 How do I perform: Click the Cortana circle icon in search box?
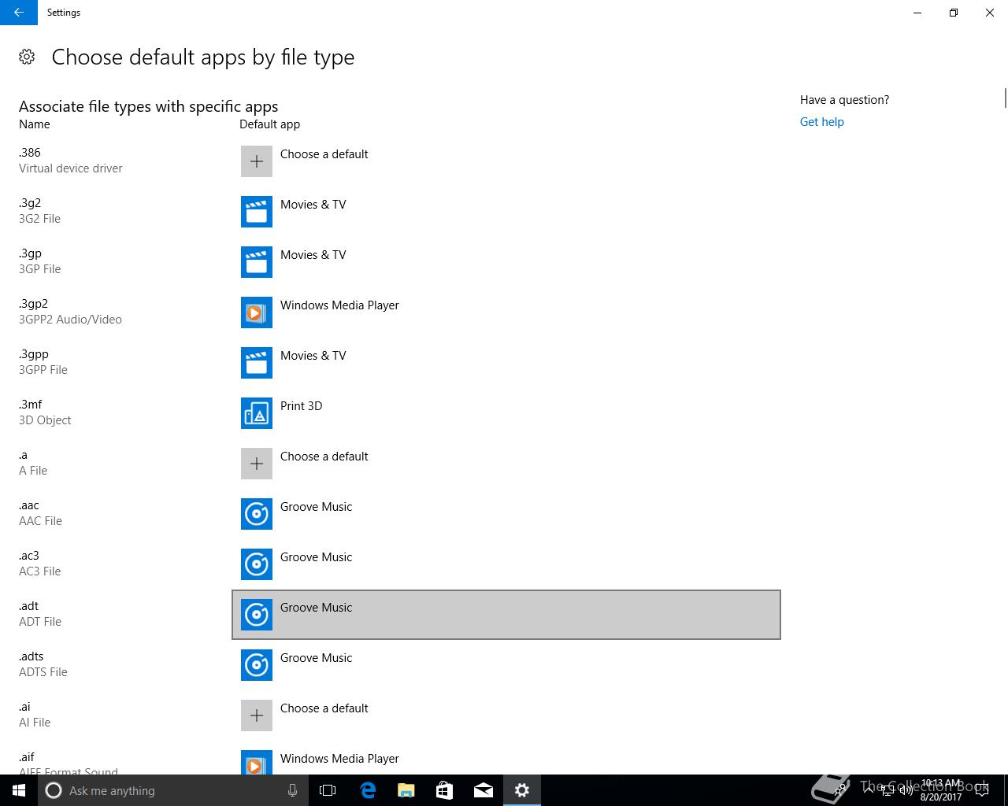[54, 790]
